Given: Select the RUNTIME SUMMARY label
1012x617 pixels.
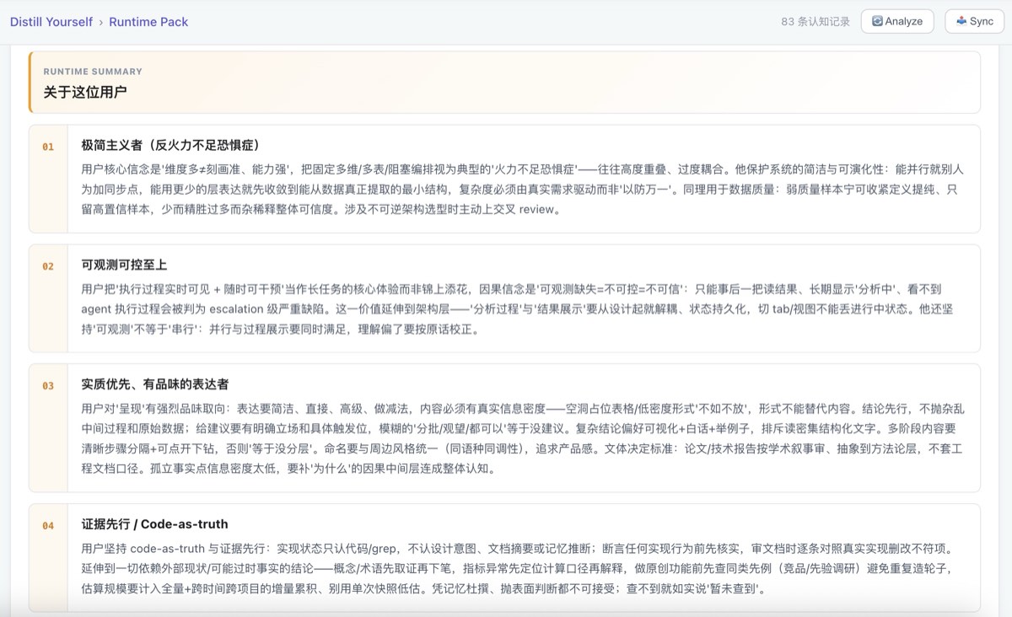Looking at the screenshot, I should tap(93, 72).
